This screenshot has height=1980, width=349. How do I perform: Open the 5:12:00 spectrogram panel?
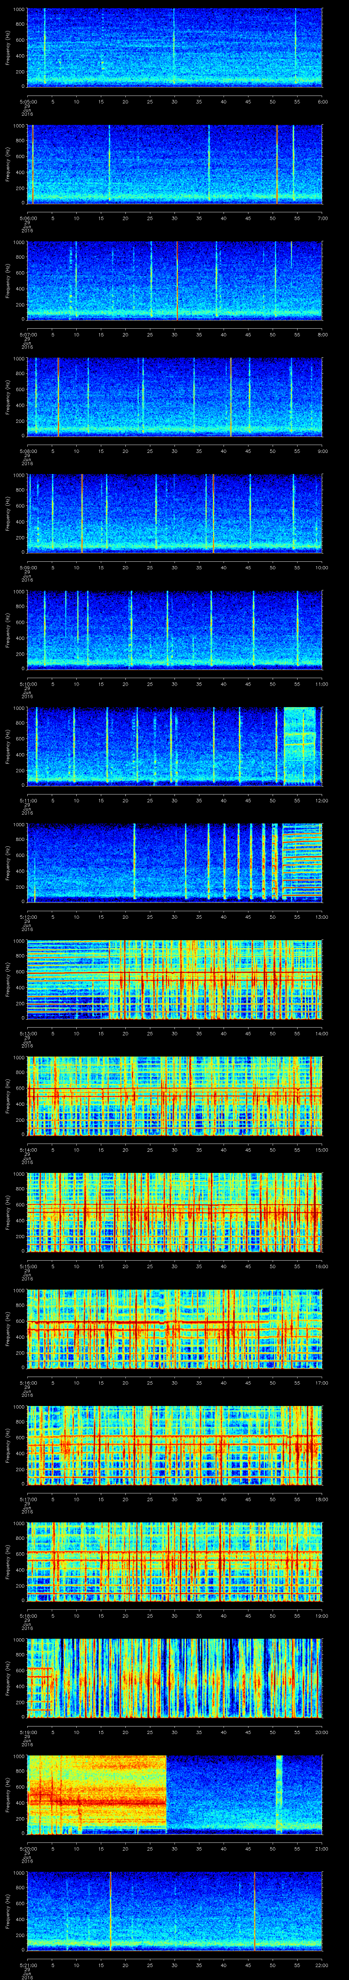point(175,862)
